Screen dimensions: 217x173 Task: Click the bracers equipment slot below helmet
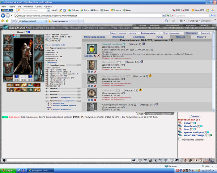tap(8, 48)
